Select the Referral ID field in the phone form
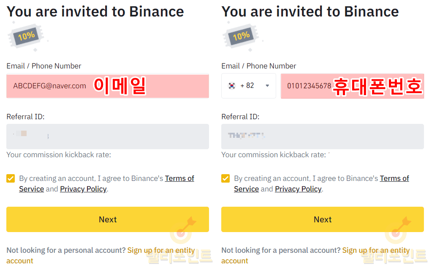The height and width of the screenshot is (268, 429). click(x=323, y=137)
